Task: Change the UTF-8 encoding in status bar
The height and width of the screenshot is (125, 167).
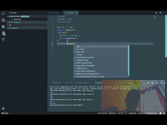Action: point(120,113)
